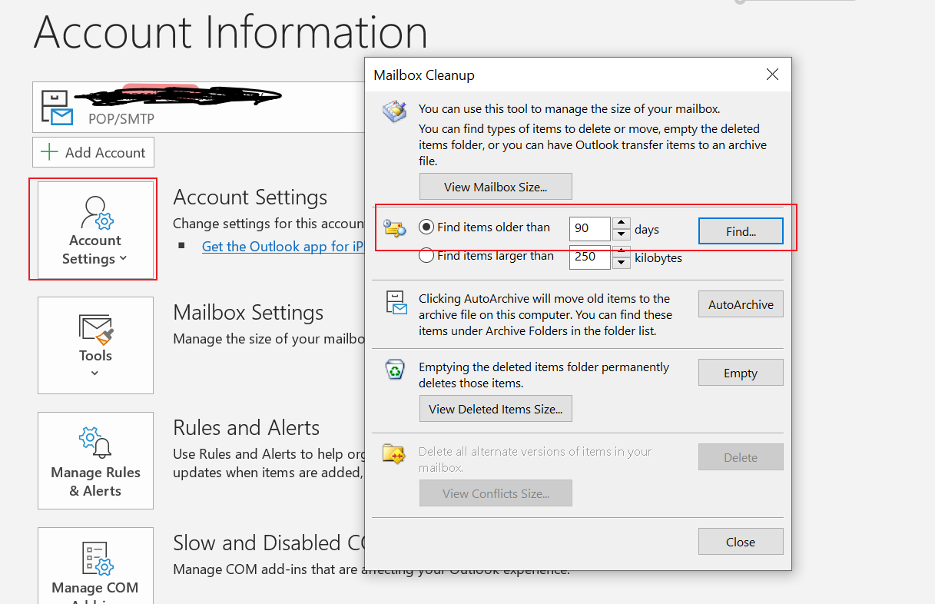Select the POP/SMTP account box
The height and width of the screenshot is (604, 935).
198,108
